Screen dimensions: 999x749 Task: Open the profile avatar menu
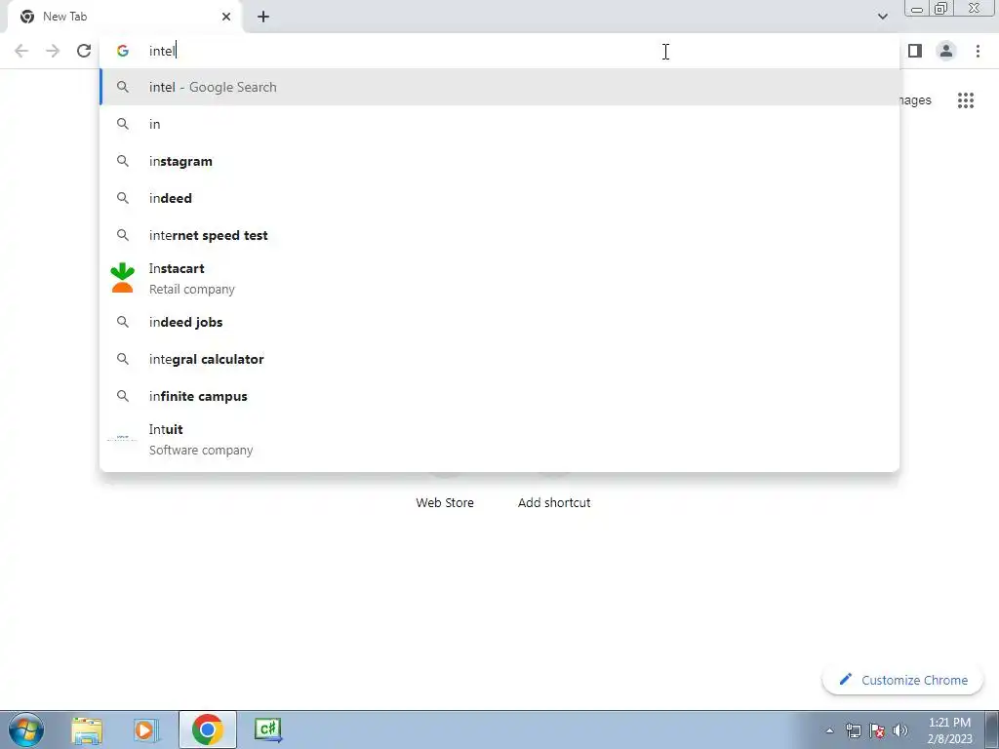(x=946, y=51)
